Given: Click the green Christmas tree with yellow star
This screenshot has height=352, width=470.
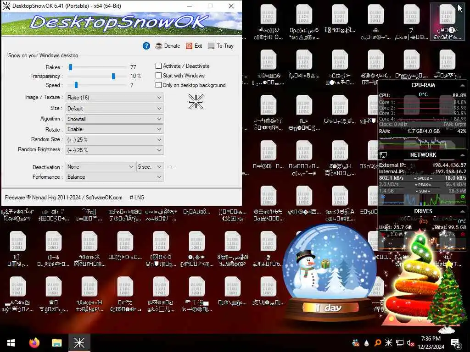Looking at the screenshot, I should click(x=447, y=297).
